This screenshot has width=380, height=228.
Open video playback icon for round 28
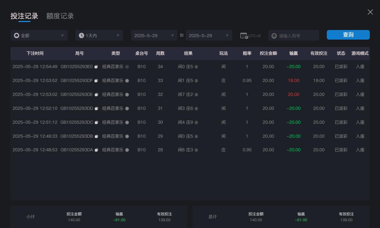tap(127, 150)
